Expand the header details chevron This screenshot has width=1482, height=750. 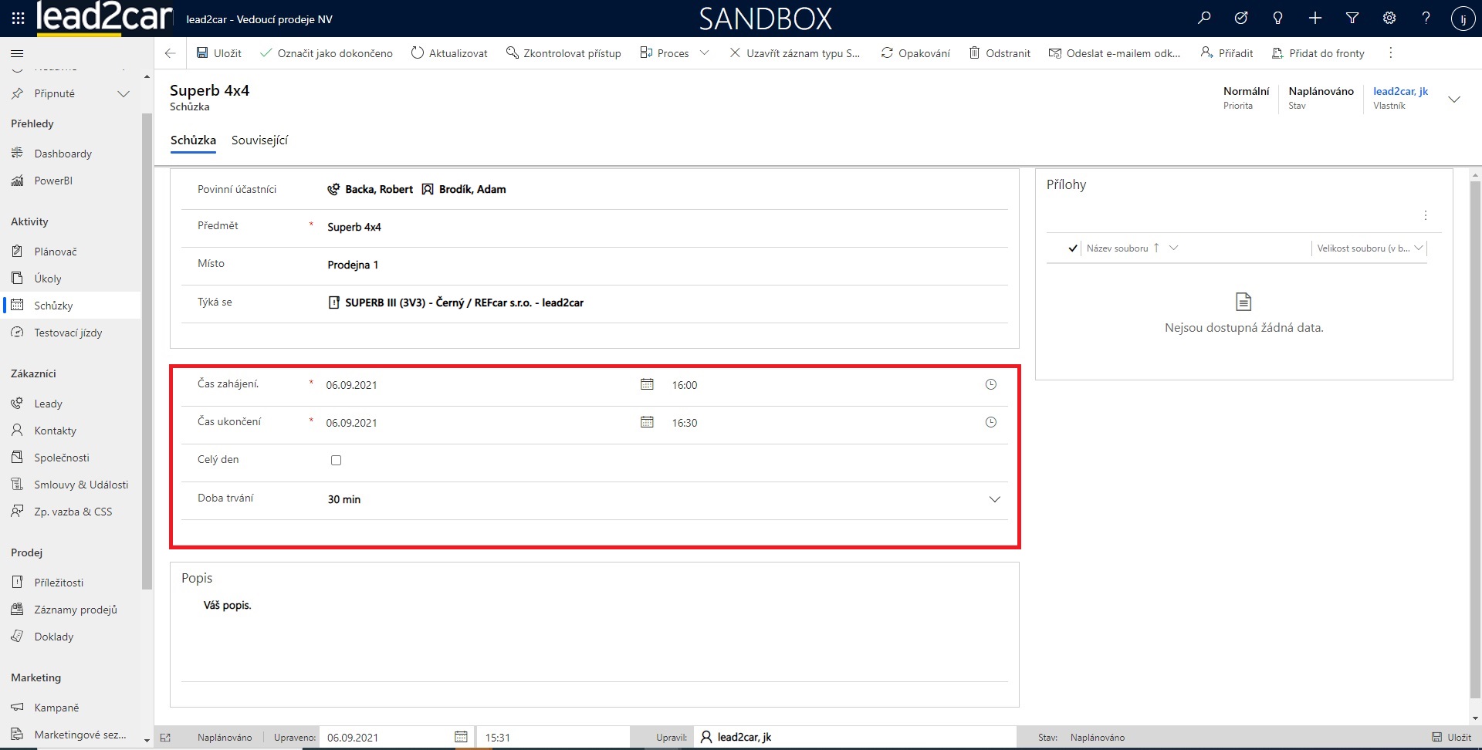(1454, 99)
